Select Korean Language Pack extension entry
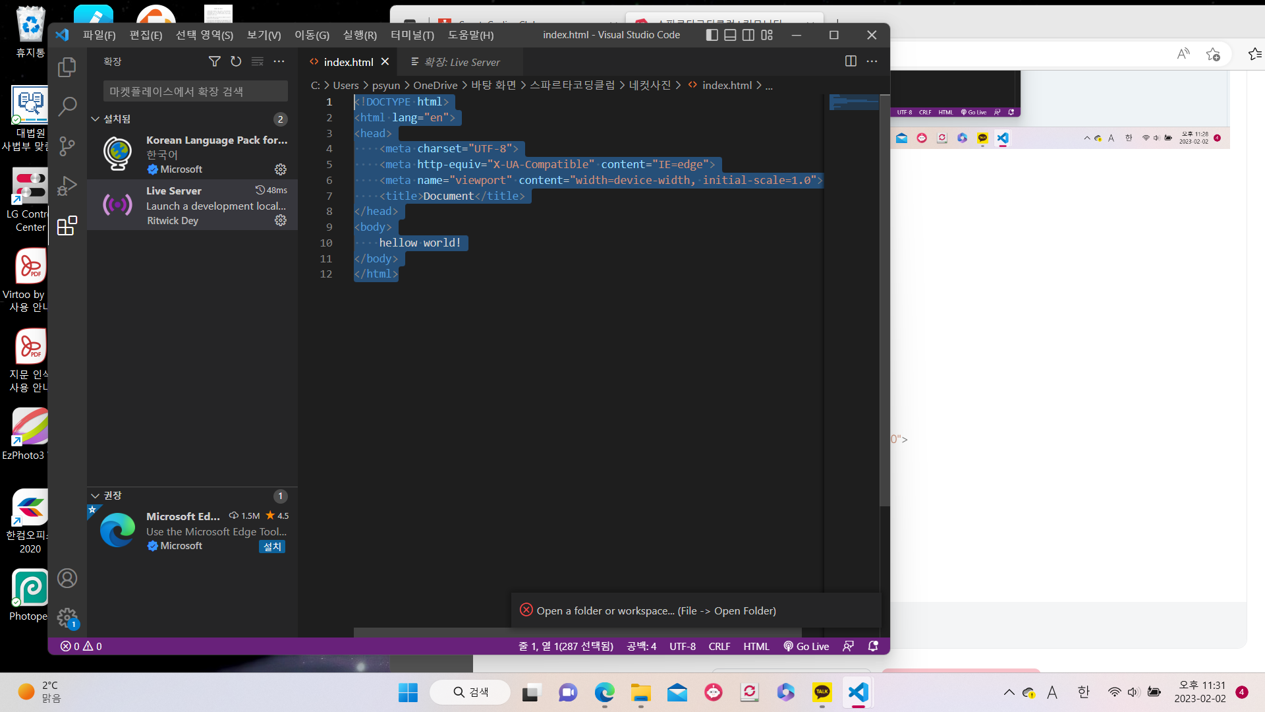Image resolution: width=1265 pixels, height=712 pixels. coord(192,154)
